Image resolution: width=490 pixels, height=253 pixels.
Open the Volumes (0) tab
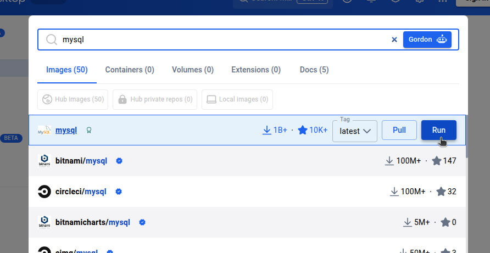193,70
